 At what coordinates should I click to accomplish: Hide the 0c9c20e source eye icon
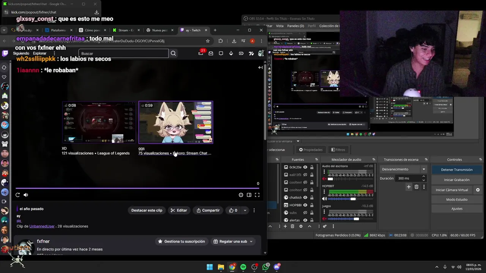(x=305, y=167)
